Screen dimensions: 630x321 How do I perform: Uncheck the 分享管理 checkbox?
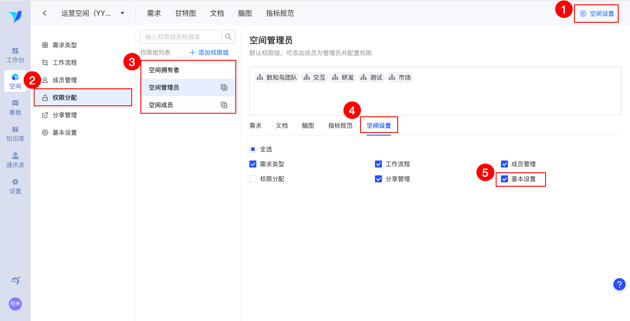[378, 179]
